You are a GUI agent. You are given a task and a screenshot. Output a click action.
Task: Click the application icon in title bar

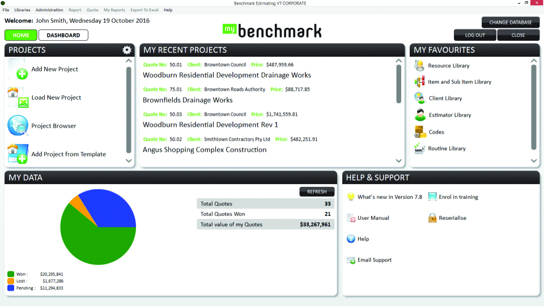pyautogui.click(x=3, y=3)
